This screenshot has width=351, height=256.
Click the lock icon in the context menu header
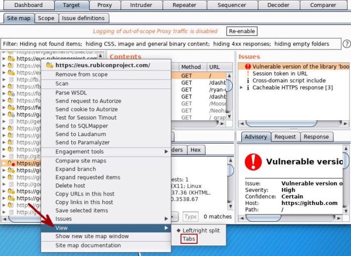49,65
